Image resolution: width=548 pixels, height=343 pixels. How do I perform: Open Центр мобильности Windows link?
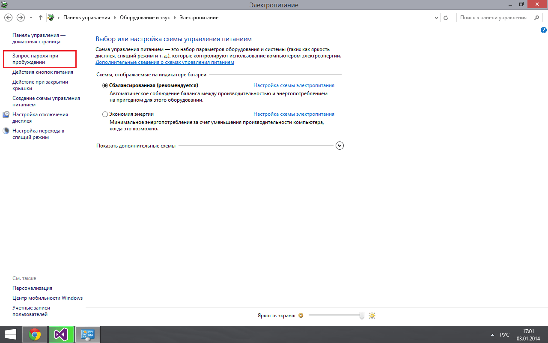point(48,298)
